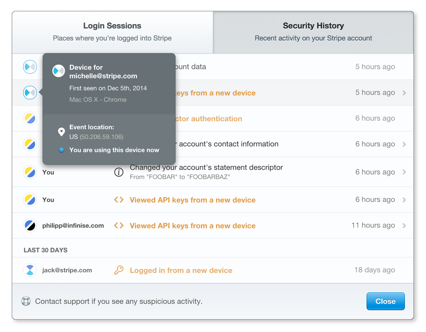Expand statement descriptor row chevron

pyautogui.click(x=404, y=172)
